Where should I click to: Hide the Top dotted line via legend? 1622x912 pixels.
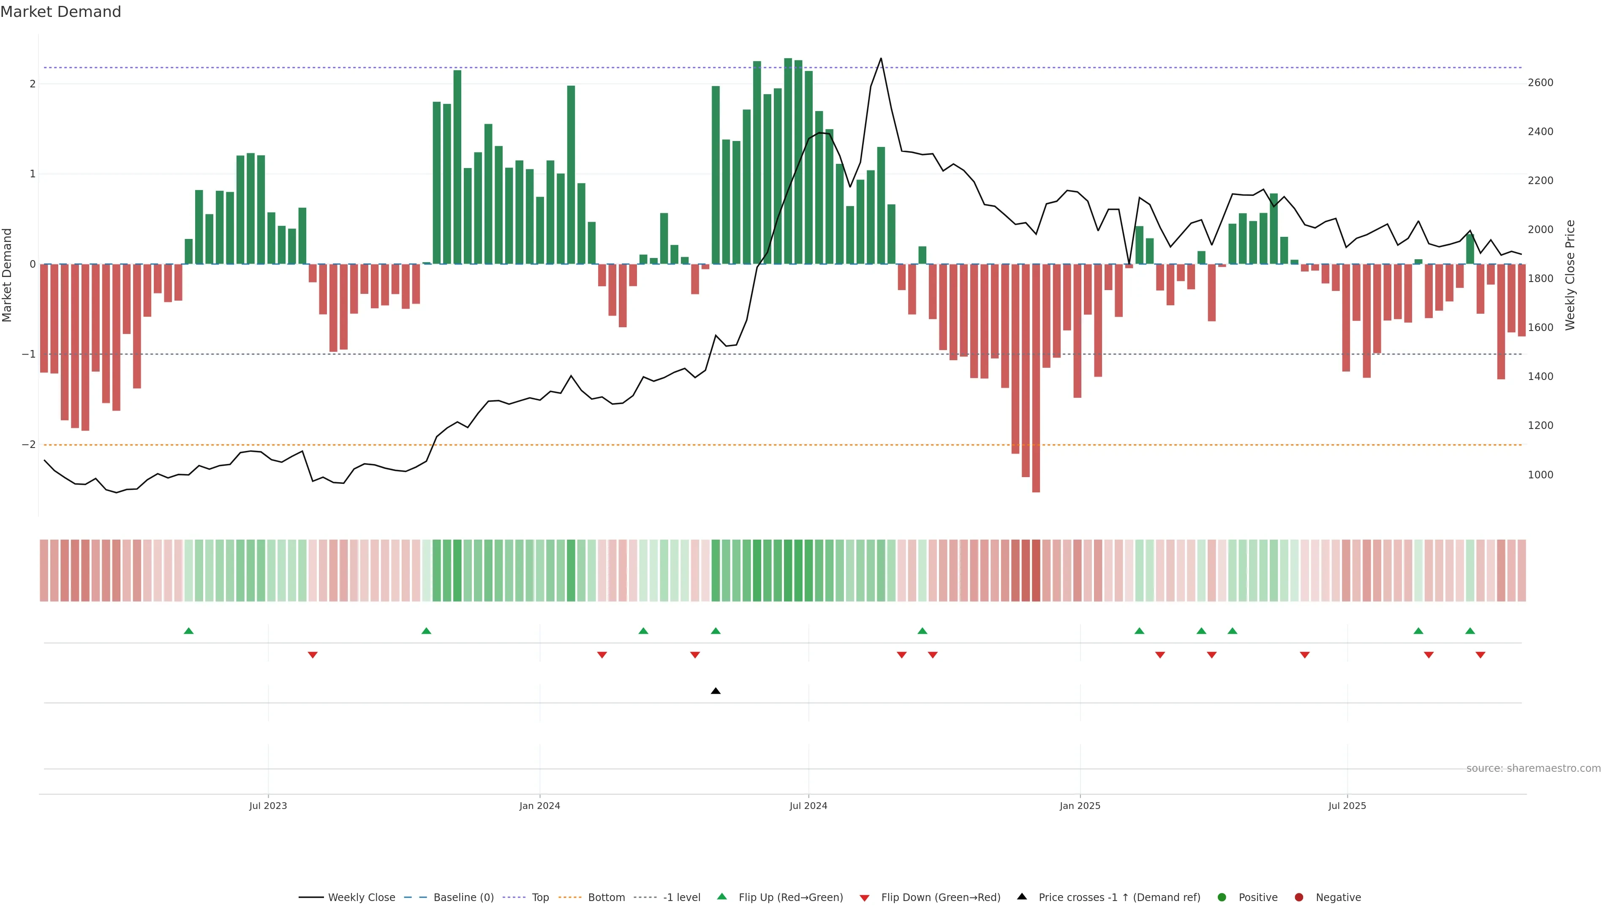click(540, 897)
